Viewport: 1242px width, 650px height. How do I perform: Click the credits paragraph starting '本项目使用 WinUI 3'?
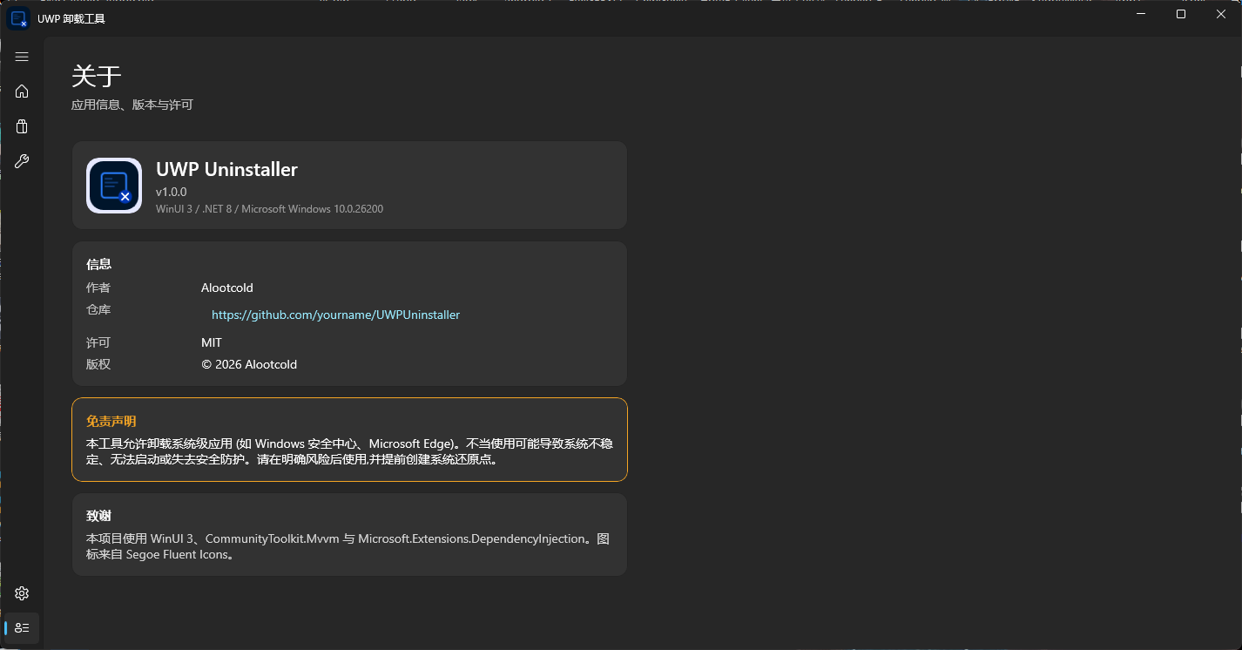(x=348, y=546)
